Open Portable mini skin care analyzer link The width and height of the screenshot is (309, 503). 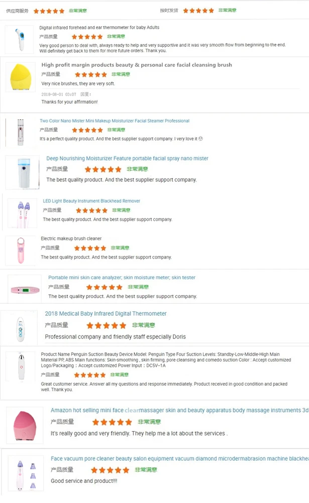[122, 278]
